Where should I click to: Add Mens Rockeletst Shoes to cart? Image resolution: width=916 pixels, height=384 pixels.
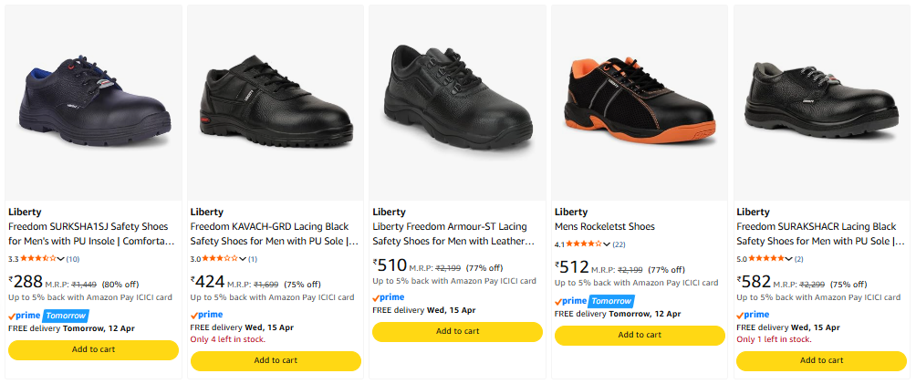[639, 335]
